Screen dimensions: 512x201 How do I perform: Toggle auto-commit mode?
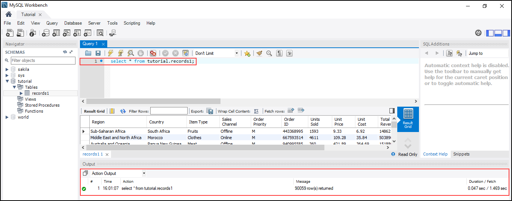(186, 53)
